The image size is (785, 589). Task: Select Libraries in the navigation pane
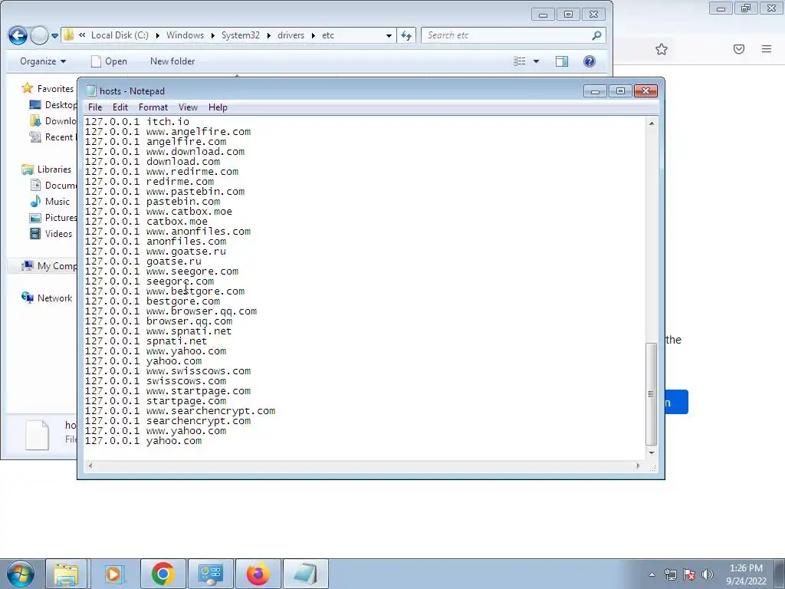[47, 169]
